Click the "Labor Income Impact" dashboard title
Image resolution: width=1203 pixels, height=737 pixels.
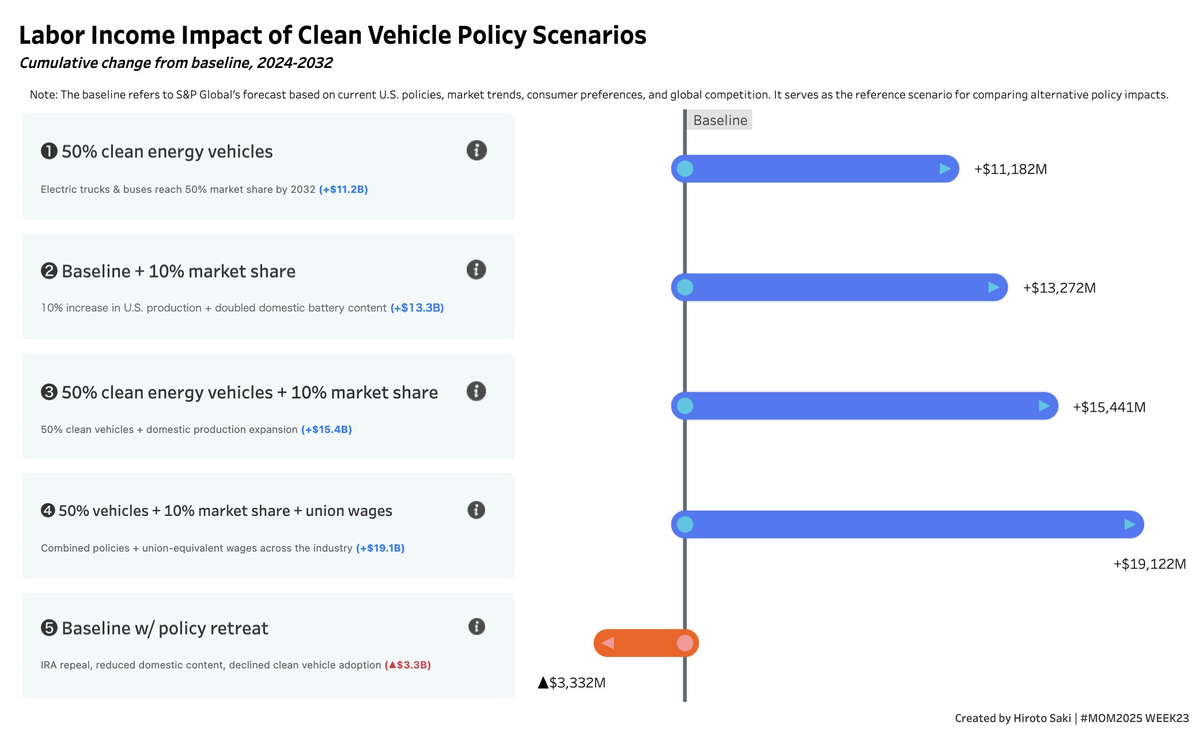[332, 35]
